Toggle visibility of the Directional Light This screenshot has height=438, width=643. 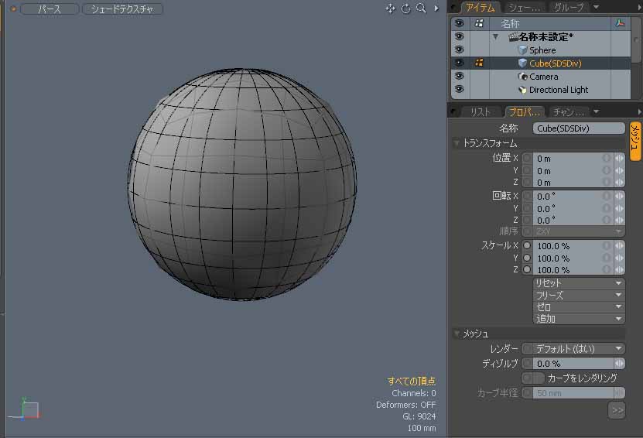(460, 89)
